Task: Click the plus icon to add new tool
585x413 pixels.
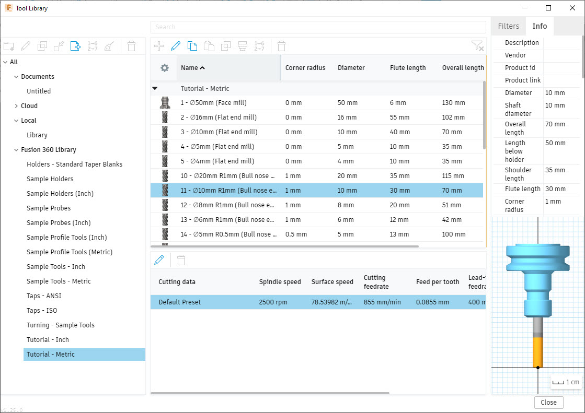Action: [159, 46]
